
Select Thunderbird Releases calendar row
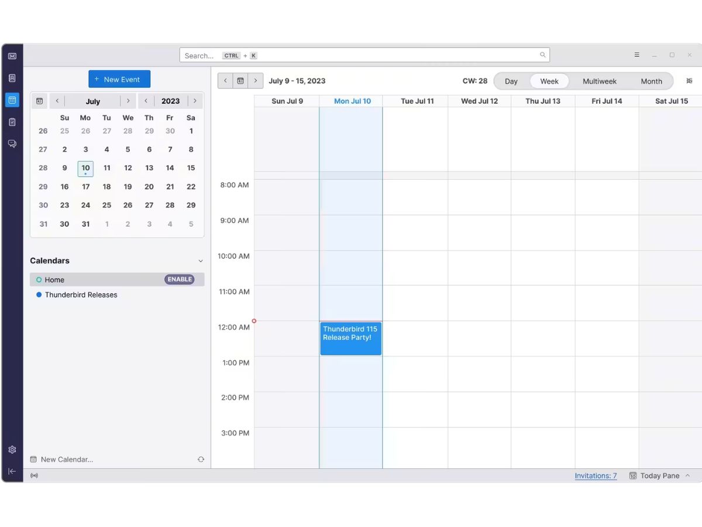coord(117,295)
